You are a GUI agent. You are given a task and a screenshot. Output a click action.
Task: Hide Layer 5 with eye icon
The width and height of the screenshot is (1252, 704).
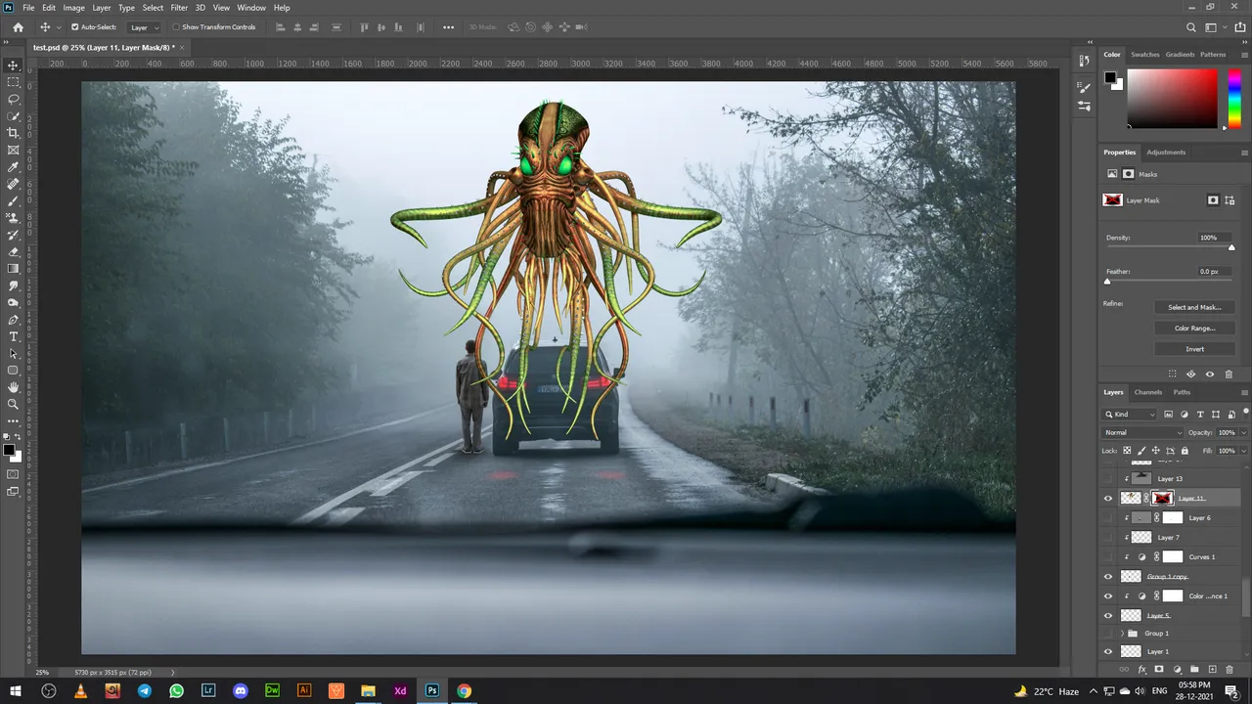point(1108,616)
